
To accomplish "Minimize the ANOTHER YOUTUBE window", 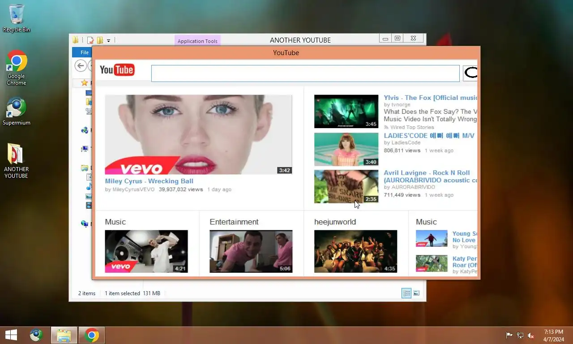I will coord(385,39).
